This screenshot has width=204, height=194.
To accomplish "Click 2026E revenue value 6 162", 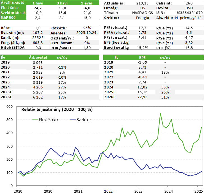I will 38,97.
